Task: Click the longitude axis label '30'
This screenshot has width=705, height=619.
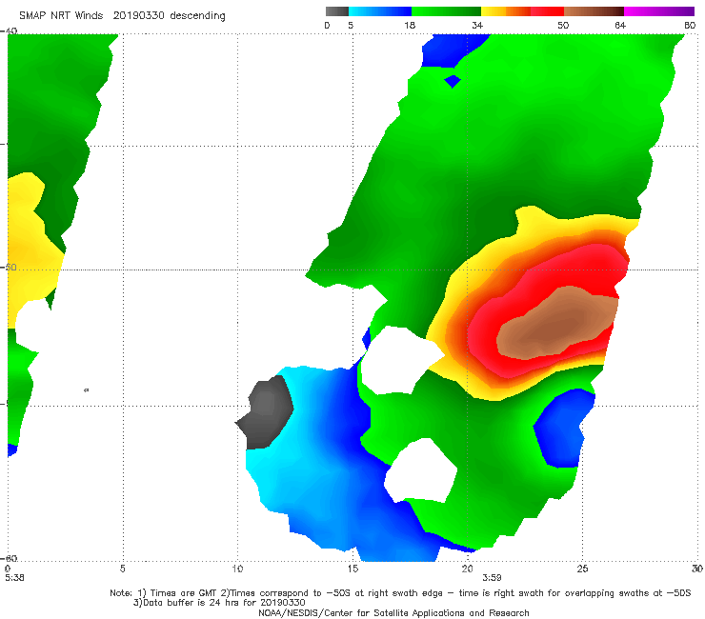Action: click(x=697, y=569)
